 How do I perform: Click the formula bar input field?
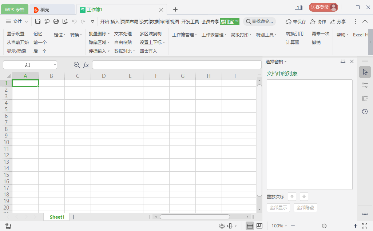tap(177, 65)
